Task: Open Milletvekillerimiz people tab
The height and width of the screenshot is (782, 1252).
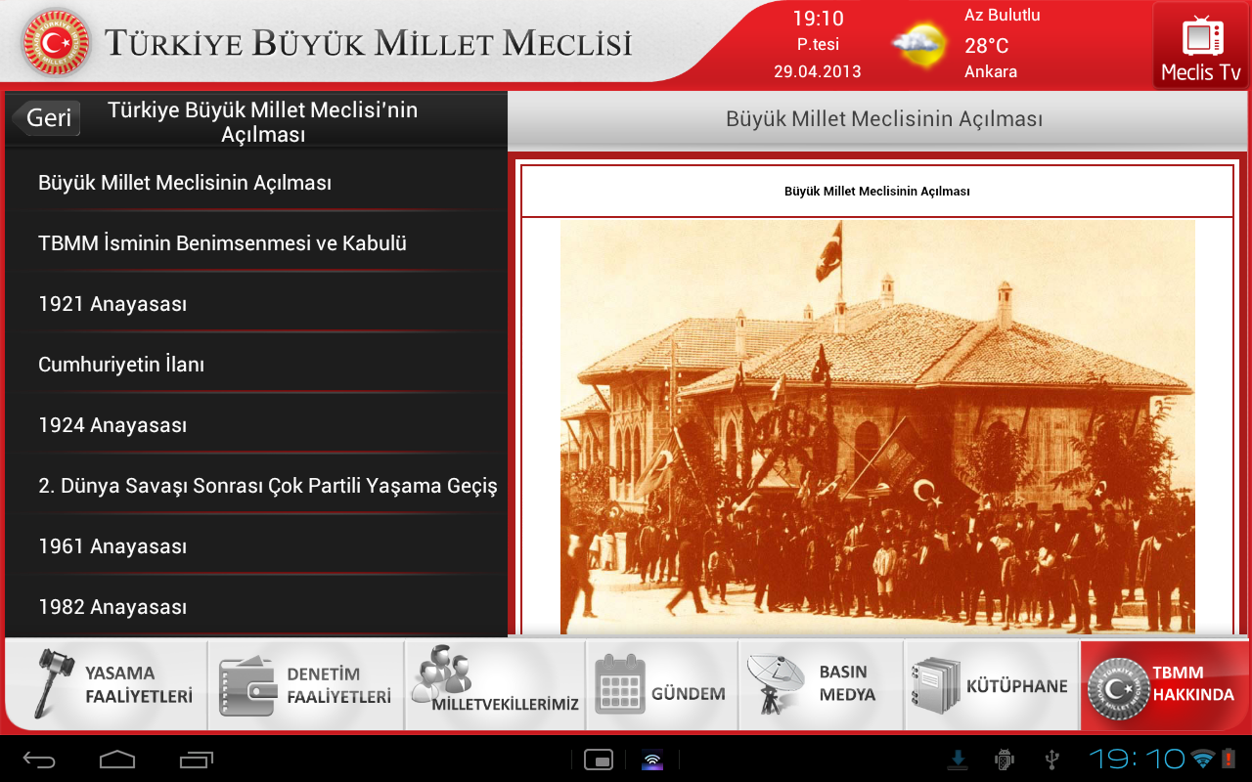Action: tap(495, 685)
